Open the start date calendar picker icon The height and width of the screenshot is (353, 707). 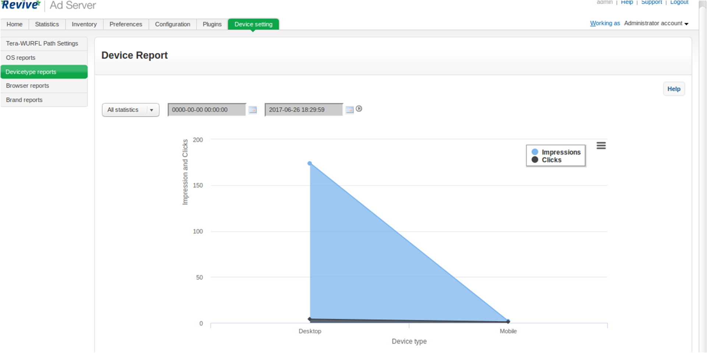(x=252, y=110)
